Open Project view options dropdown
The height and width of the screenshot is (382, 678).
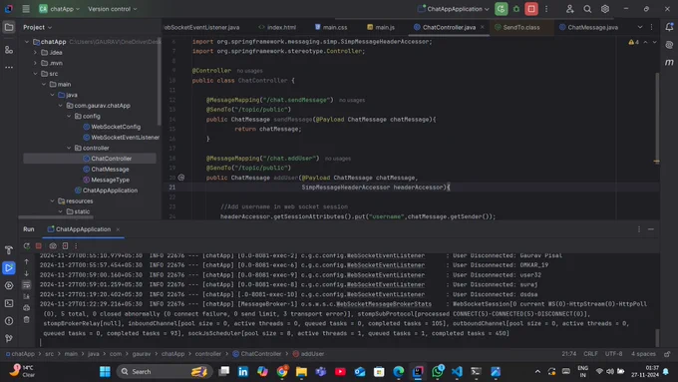pyautogui.click(x=38, y=27)
